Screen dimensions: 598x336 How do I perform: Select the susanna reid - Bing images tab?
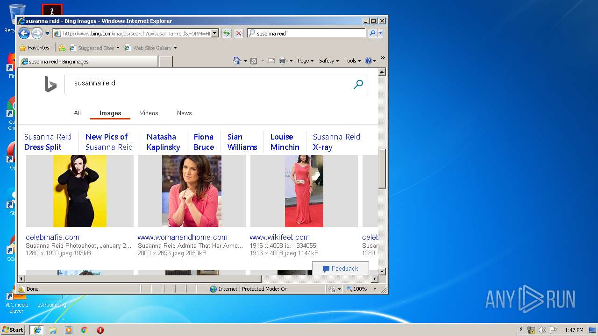(x=88, y=61)
